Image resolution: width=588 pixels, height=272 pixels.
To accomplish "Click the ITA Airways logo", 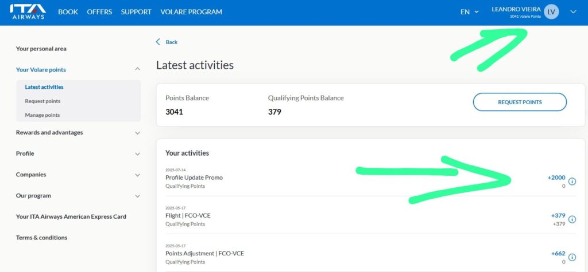I will click(28, 12).
